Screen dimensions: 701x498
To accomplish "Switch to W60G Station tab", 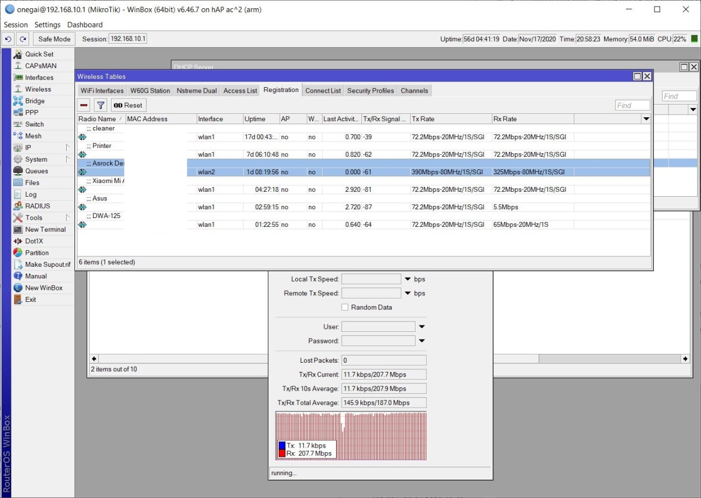I will point(150,90).
